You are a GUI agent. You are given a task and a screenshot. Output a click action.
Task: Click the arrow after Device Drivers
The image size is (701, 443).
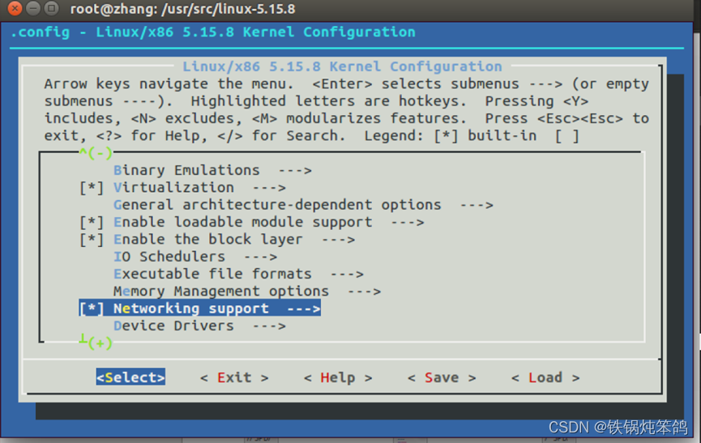click(269, 326)
